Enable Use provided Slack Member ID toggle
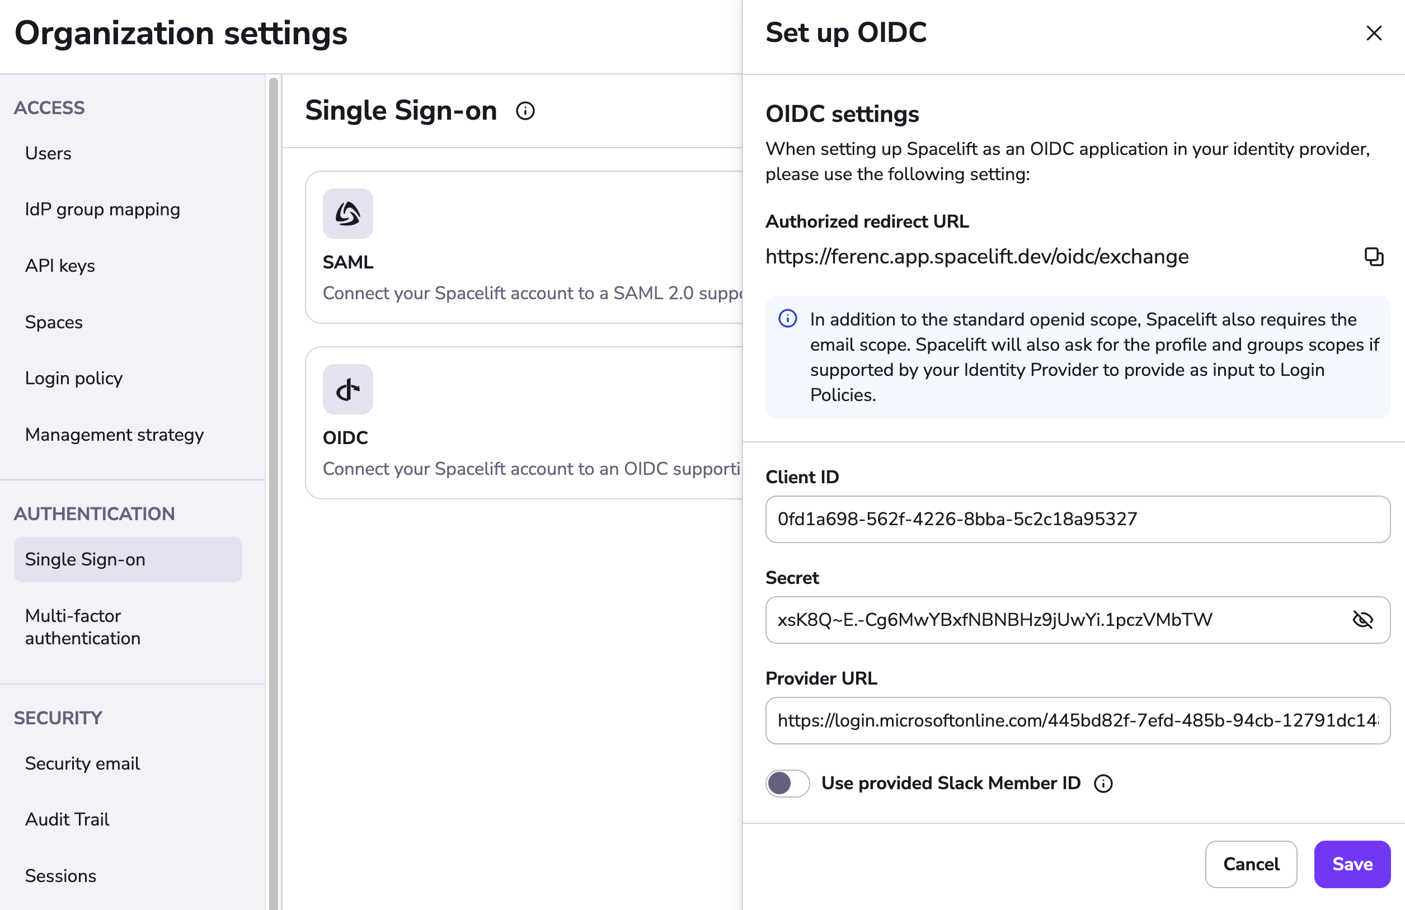Screen dimensions: 1405x910 click(787, 784)
